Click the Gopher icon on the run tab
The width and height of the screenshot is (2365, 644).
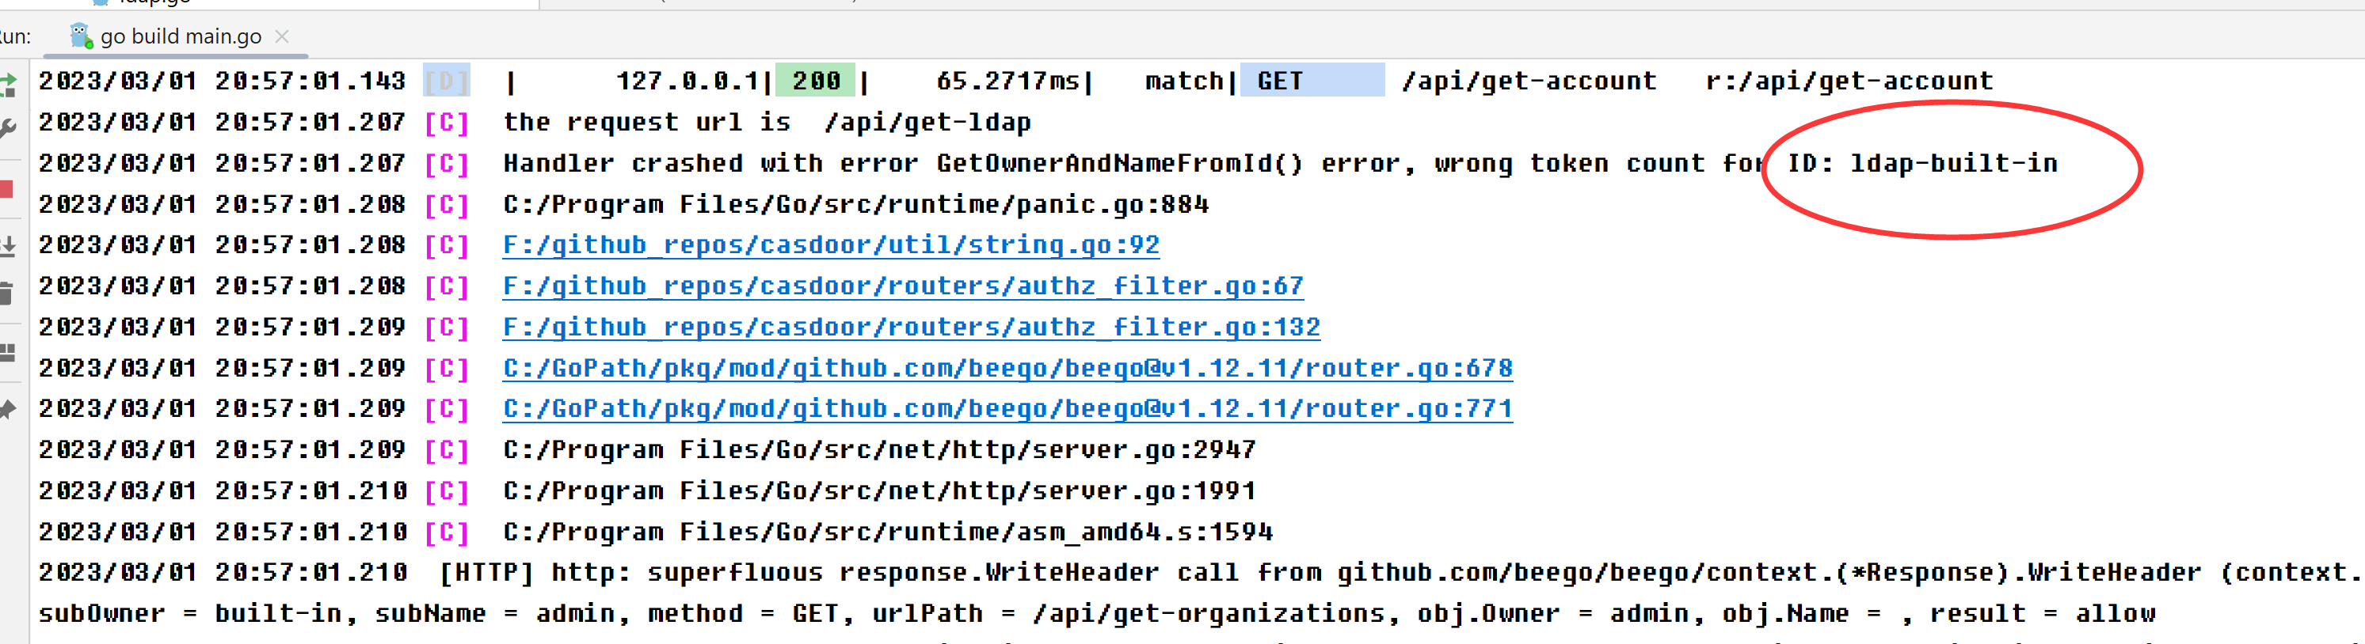pyautogui.click(x=81, y=36)
